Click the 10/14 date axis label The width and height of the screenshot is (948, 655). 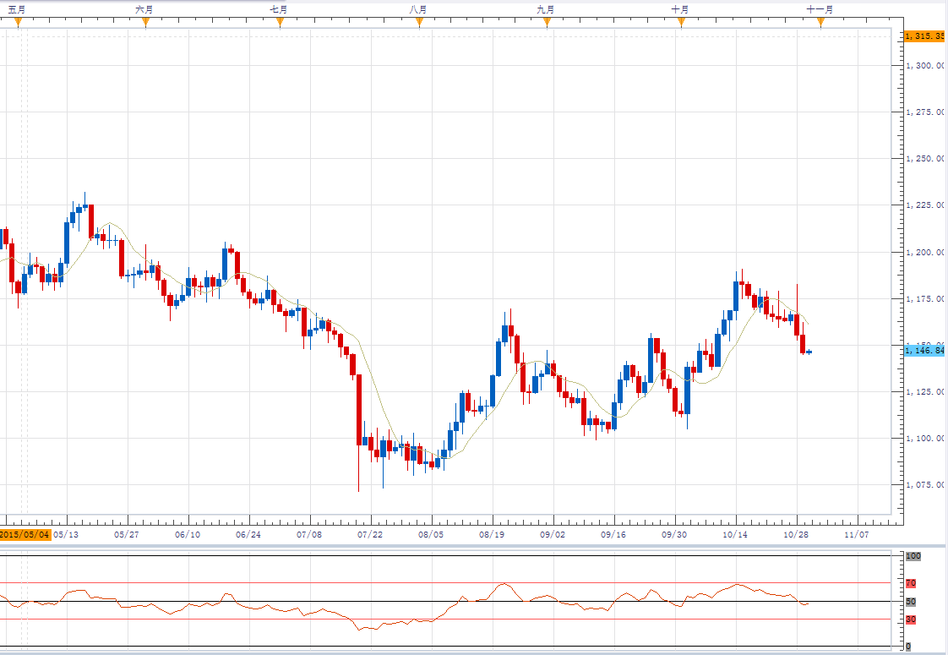735,535
